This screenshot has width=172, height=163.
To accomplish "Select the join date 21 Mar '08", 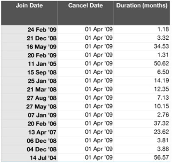I will 42,89.
